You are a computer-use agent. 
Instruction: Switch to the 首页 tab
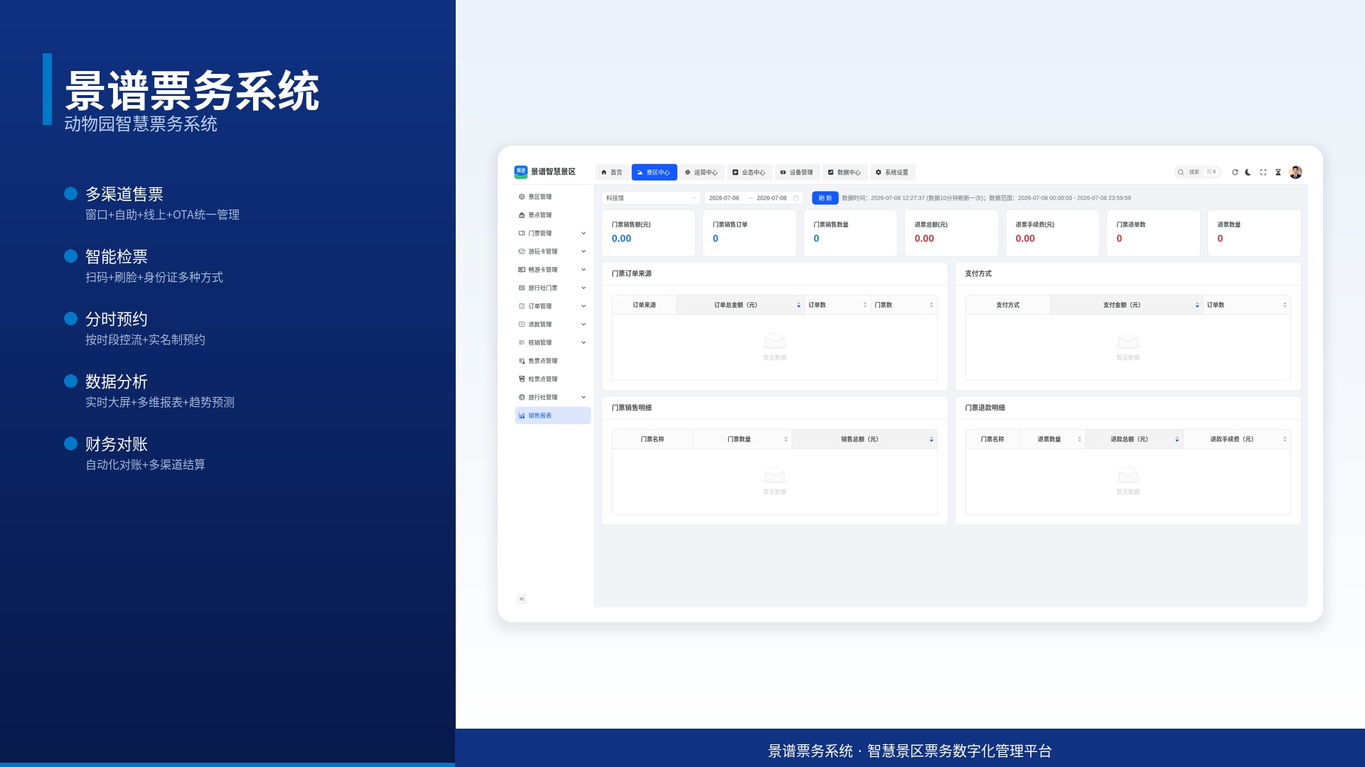612,173
